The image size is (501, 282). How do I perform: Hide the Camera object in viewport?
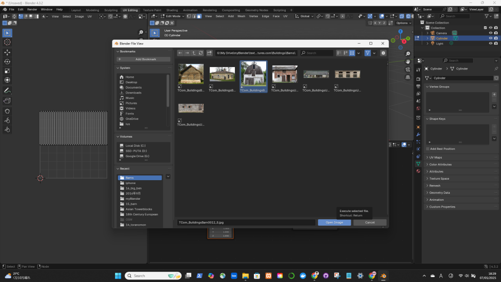(x=490, y=33)
